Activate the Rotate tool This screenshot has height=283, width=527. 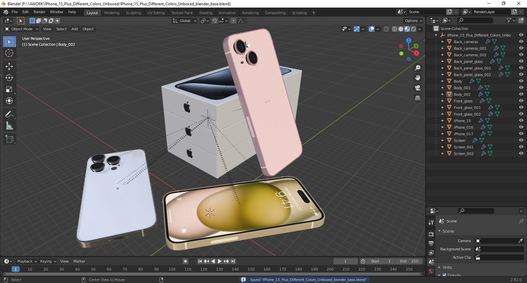[9, 78]
